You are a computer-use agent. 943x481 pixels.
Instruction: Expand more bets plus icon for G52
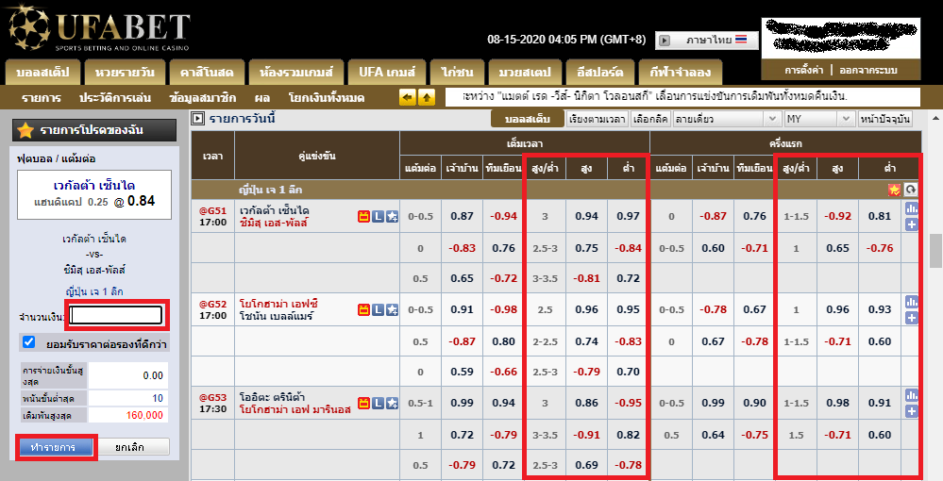click(912, 318)
